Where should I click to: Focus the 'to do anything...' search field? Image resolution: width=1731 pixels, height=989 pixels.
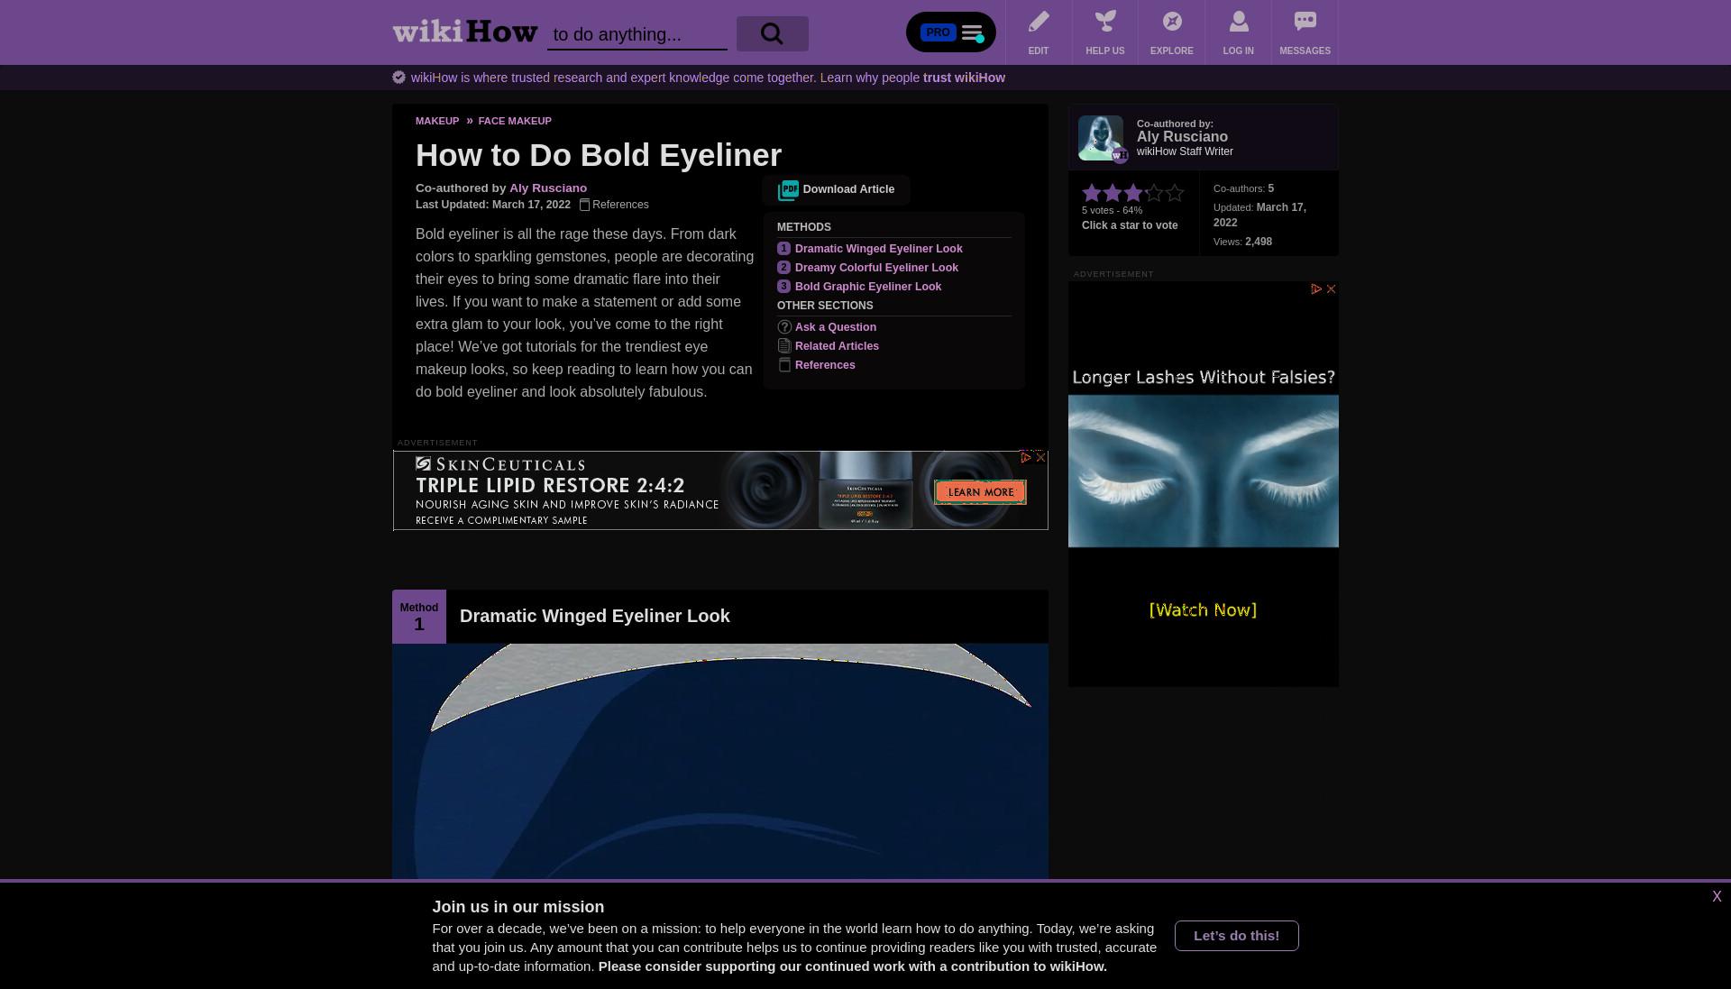(637, 34)
